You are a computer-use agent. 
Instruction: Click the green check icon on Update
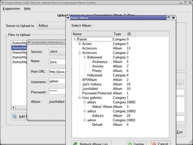click(130, 144)
